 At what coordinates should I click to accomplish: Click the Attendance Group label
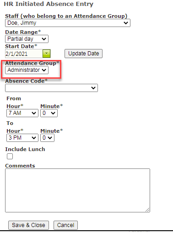click(32, 63)
